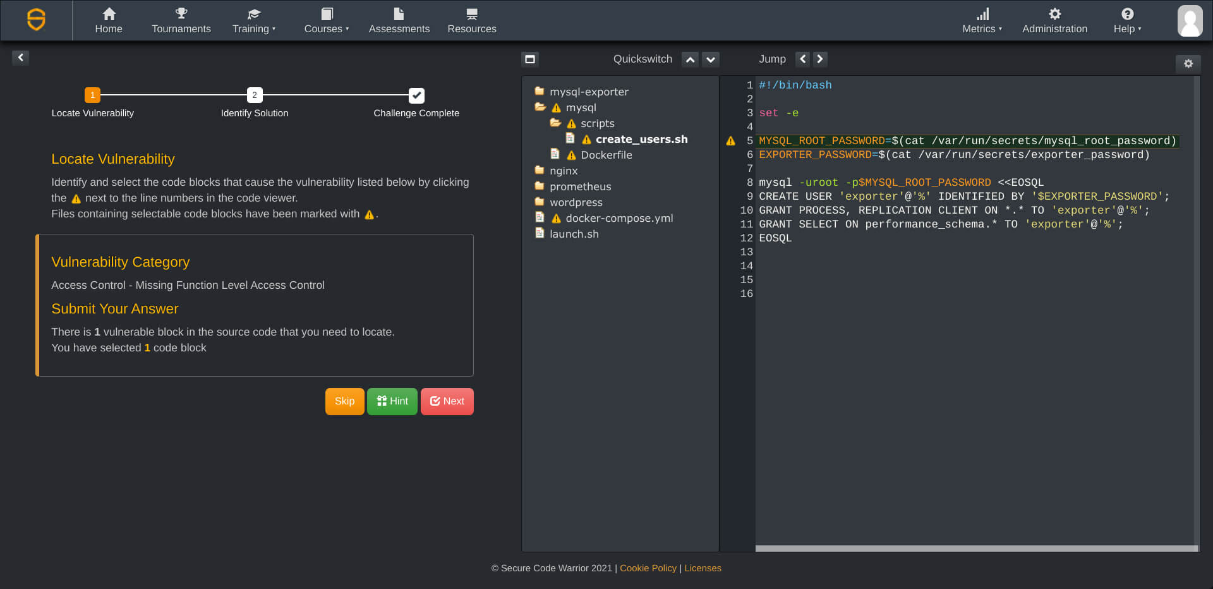Open the Administration panel
Screen dimensions: 1213x589
[x=1054, y=20]
